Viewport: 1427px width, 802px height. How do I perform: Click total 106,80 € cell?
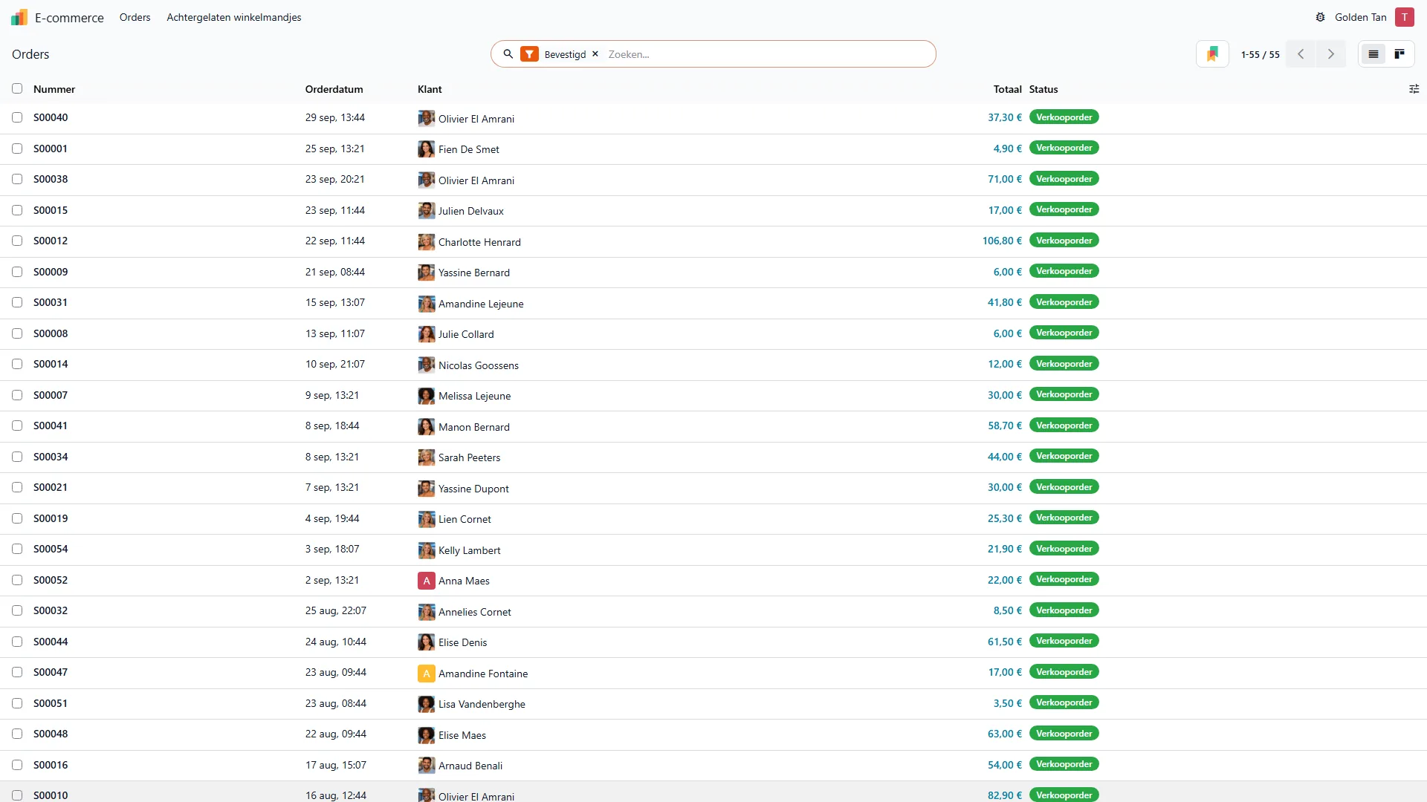click(1002, 241)
